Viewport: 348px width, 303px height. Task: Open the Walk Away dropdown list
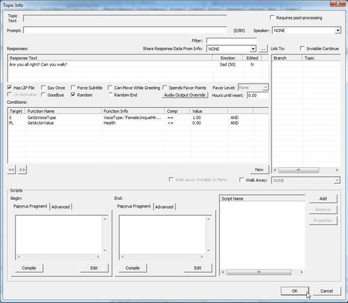point(337,180)
